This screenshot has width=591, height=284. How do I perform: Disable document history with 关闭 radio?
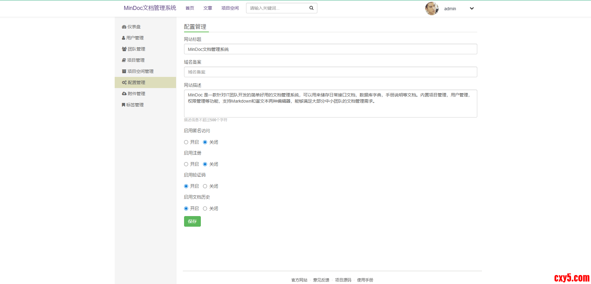tap(205, 209)
